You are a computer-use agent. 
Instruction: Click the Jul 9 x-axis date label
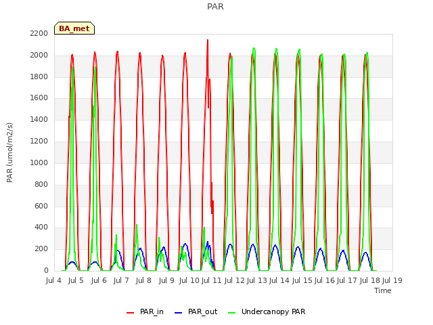(x=166, y=280)
